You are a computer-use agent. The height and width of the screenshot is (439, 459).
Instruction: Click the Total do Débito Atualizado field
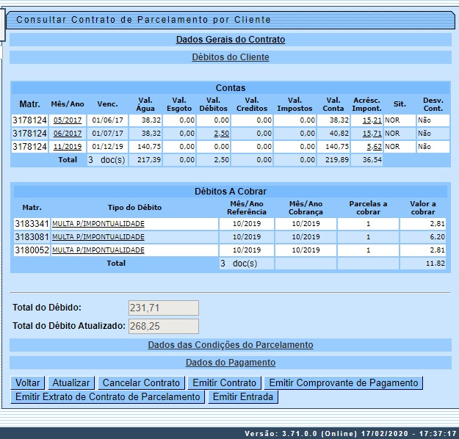coord(163,326)
